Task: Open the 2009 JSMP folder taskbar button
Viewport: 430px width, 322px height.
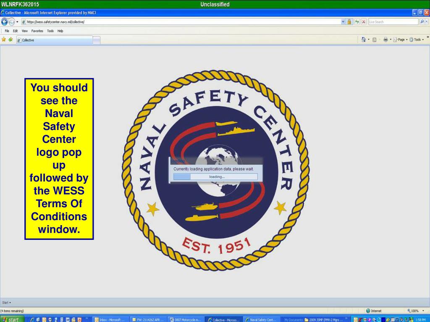Action: pos(324,319)
